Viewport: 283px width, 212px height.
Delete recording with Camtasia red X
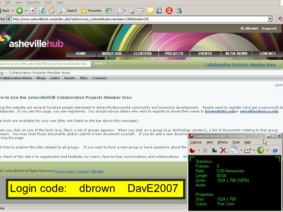(x=223, y=150)
